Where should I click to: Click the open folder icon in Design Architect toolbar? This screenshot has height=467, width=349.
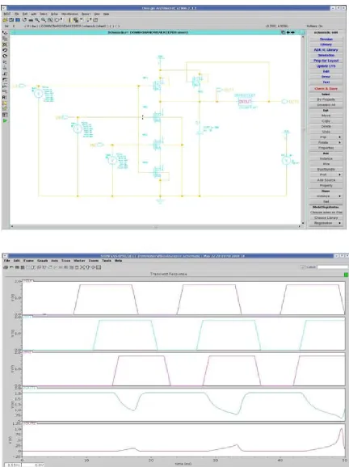click(x=5, y=20)
